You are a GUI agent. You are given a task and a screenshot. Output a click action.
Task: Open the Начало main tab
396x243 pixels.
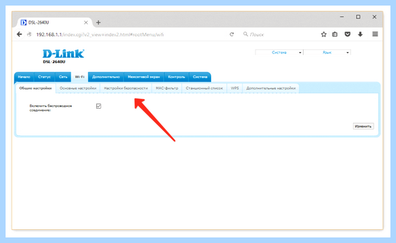24,77
